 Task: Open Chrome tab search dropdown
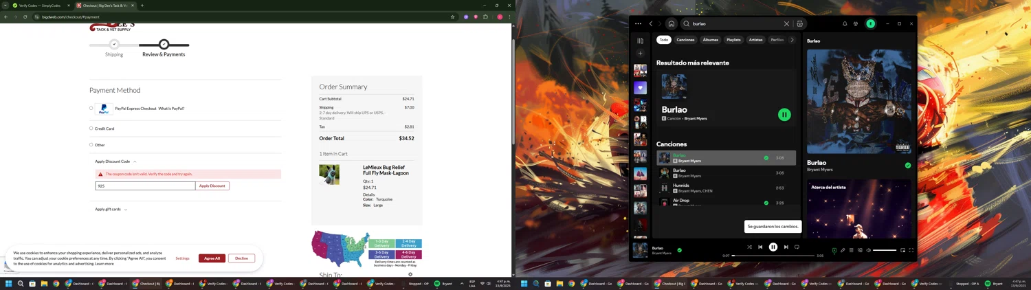[x=5, y=5]
